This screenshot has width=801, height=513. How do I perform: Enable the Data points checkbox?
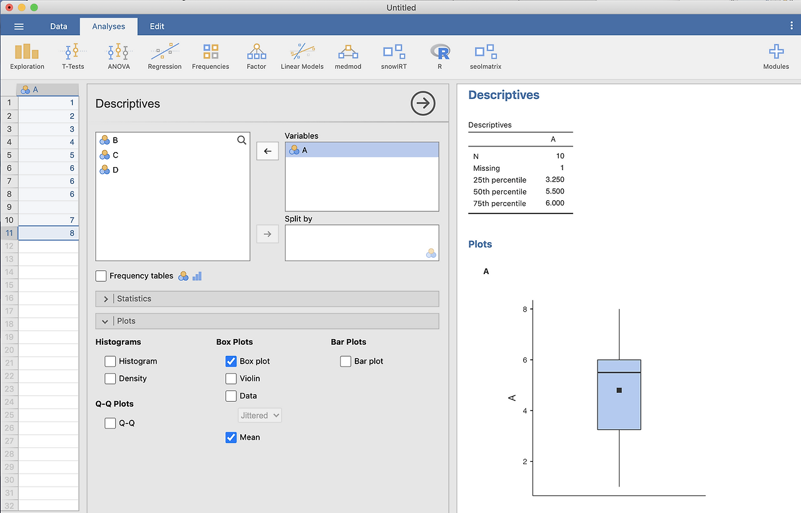coord(231,396)
